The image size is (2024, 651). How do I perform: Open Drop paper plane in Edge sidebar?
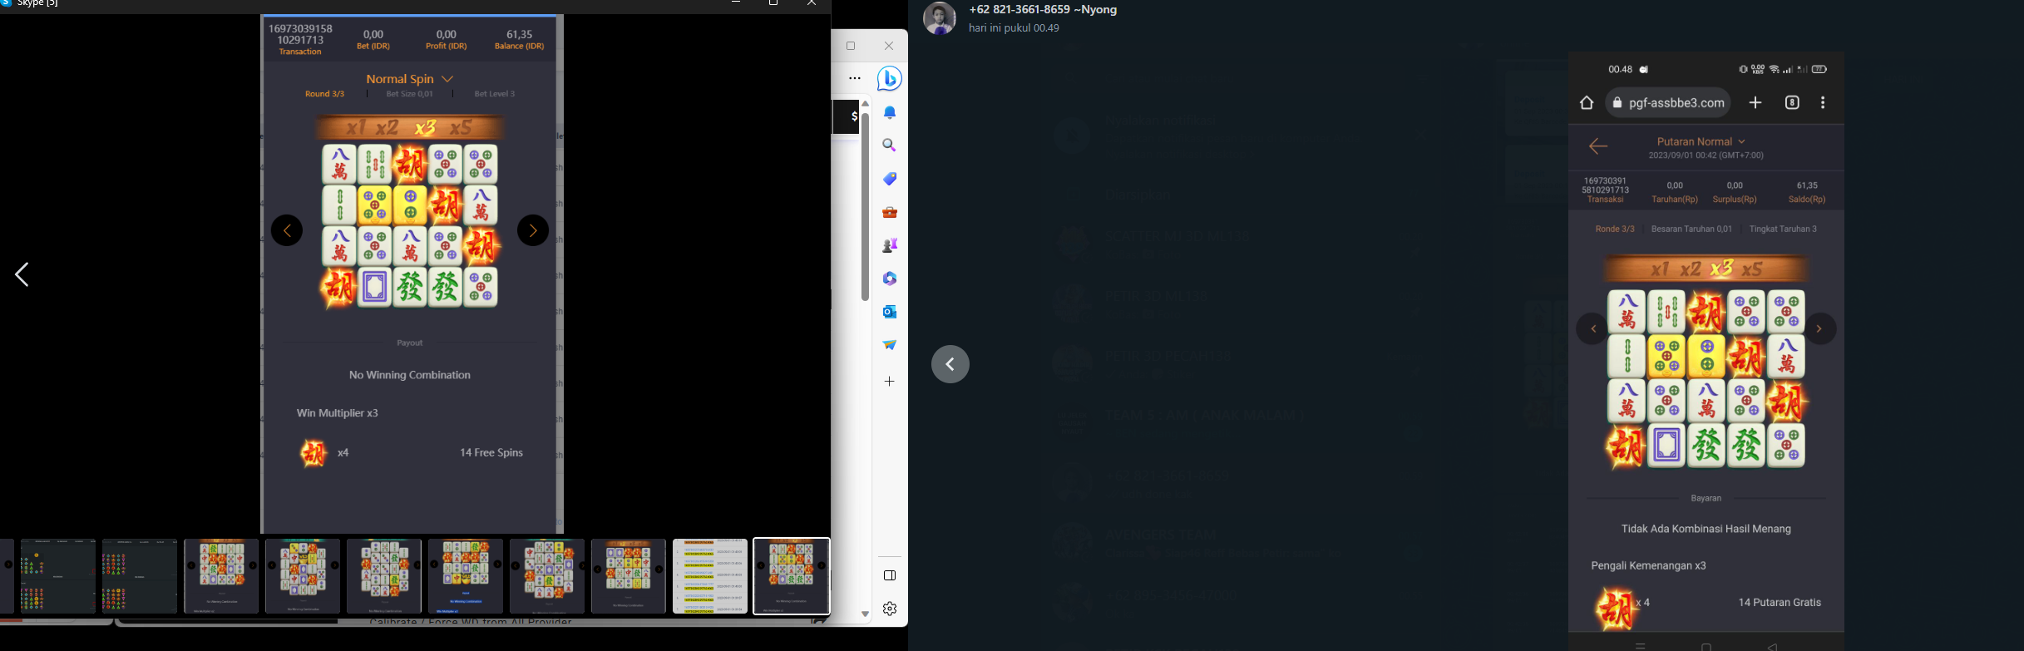(890, 345)
